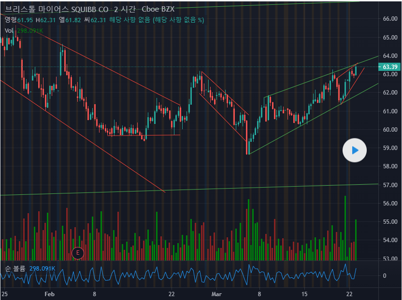Click the Cboe BZX exchange label
This screenshot has height=300, width=402.
[158, 9]
